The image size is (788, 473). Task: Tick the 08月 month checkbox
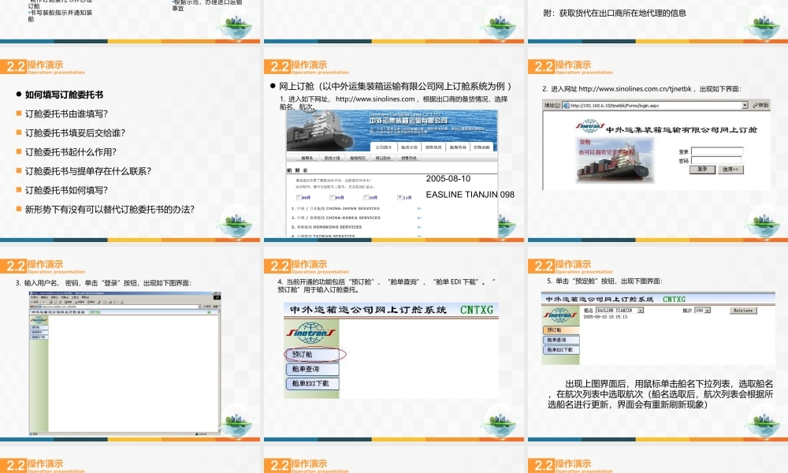tap(299, 198)
